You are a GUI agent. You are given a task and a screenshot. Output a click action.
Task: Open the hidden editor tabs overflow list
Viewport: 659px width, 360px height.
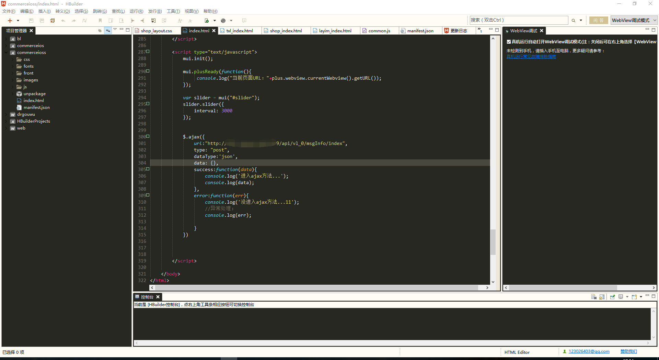479,30
